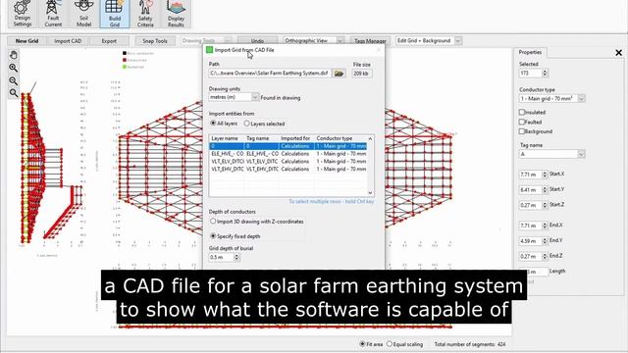
Task: Click the Start Y value field
Action: click(x=530, y=189)
